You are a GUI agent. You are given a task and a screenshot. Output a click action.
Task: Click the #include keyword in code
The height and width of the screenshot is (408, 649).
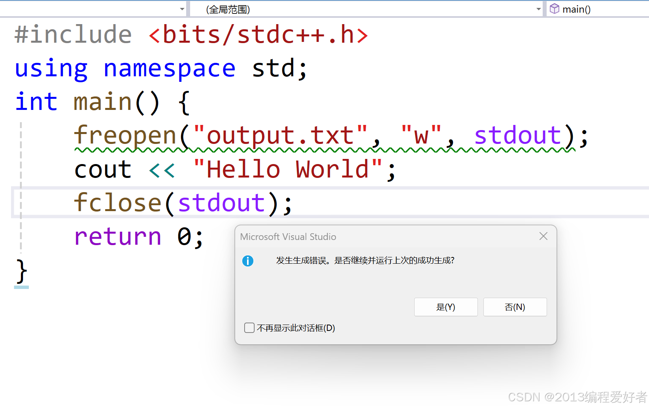(x=73, y=34)
